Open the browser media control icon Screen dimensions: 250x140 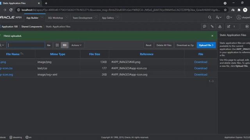pos(225,3)
